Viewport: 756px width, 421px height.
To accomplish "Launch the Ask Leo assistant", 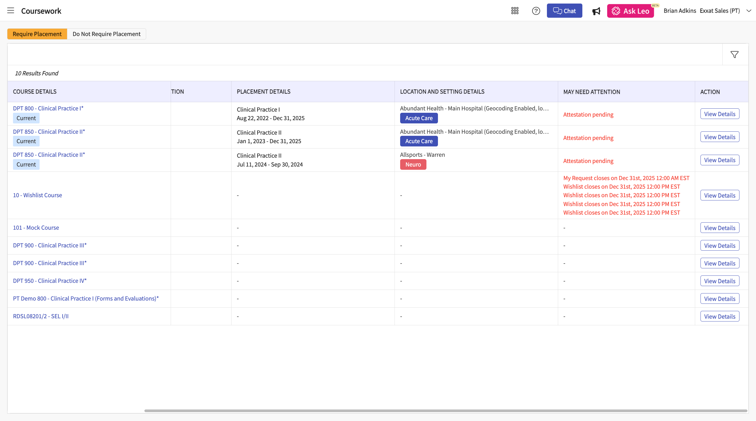I will pos(630,11).
